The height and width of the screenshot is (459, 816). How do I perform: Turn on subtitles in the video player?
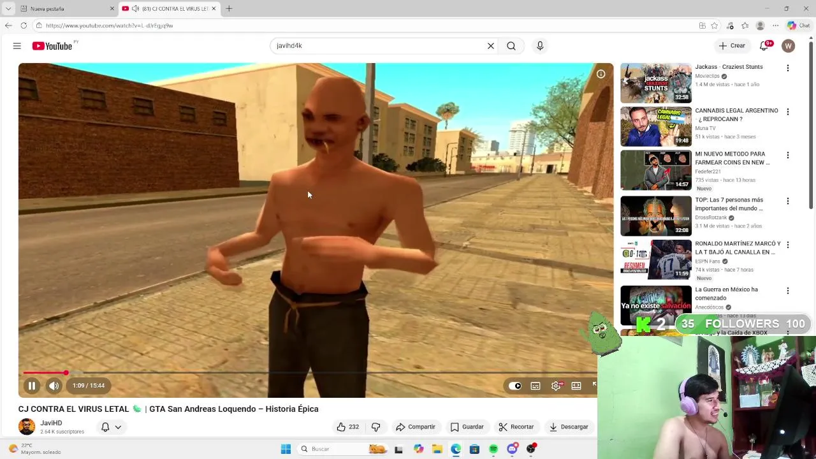point(535,386)
